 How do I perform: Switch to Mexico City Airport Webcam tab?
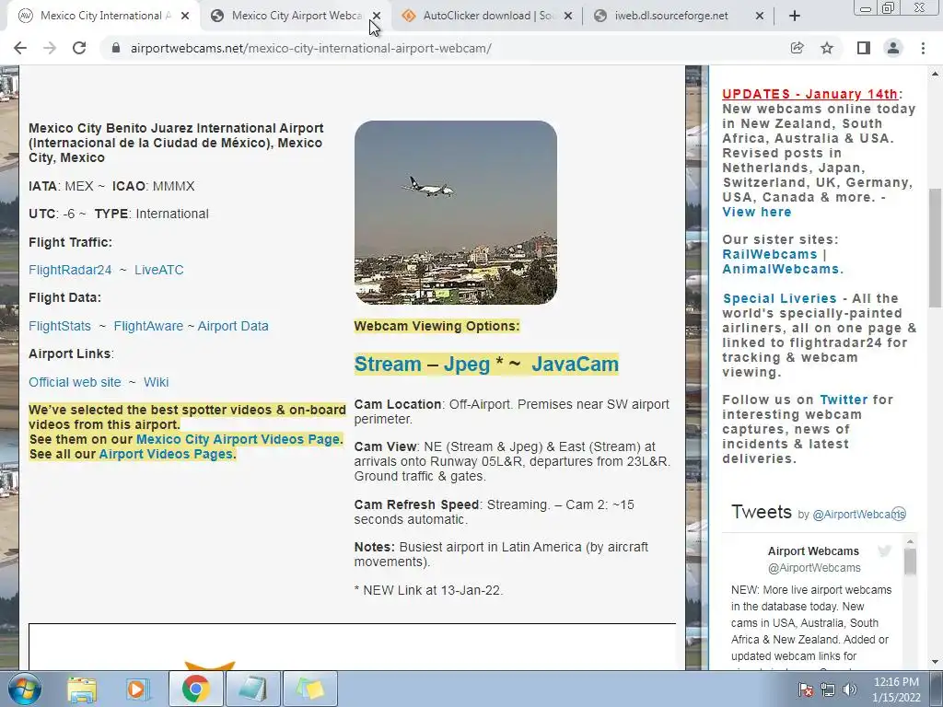click(x=288, y=16)
